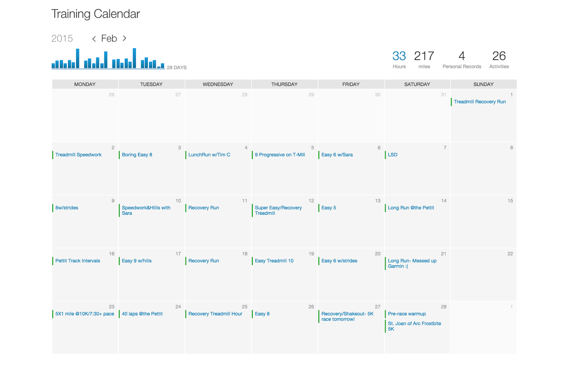
Task: Go to next month with right chevron
Action: click(124, 38)
